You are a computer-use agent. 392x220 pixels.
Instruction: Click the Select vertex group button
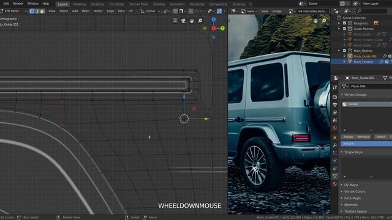(x=381, y=137)
